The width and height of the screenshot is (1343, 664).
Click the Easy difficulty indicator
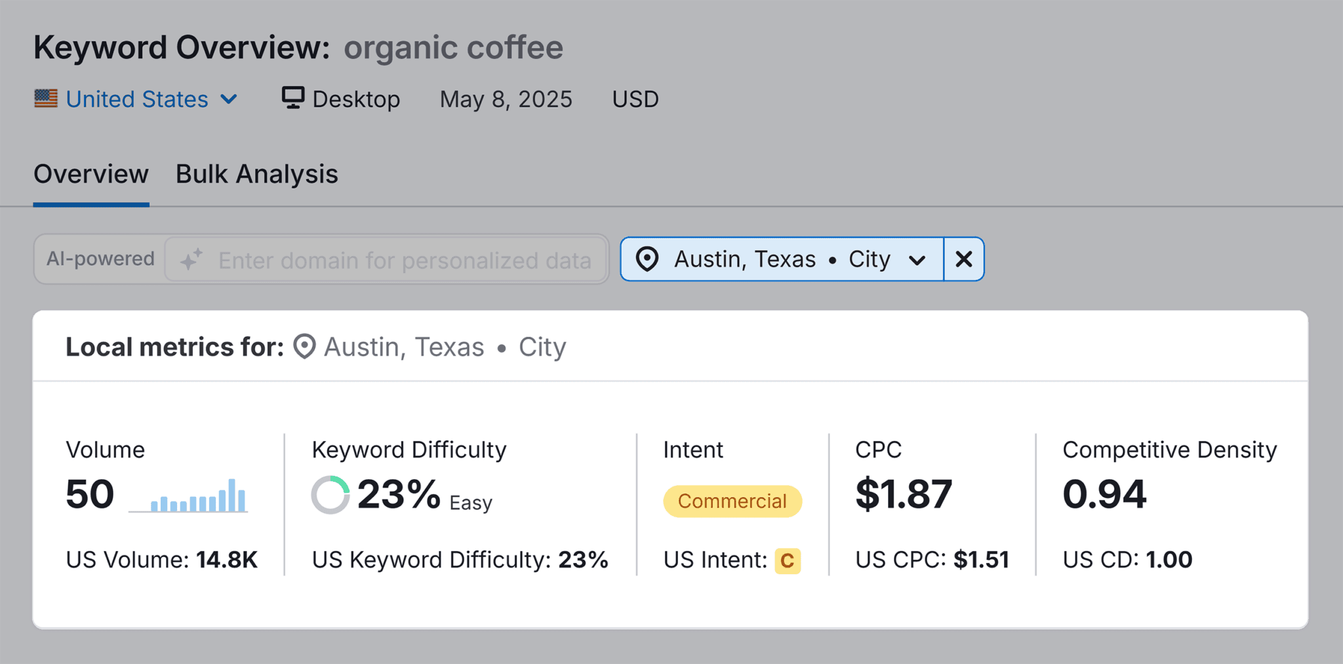[x=471, y=503]
